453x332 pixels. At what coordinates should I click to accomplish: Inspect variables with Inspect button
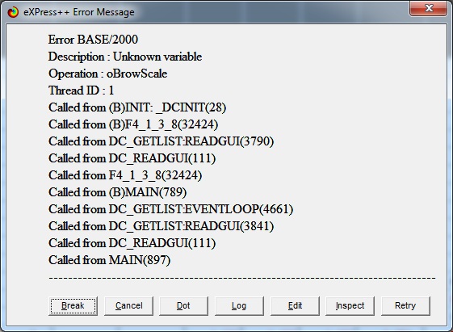[350, 306]
